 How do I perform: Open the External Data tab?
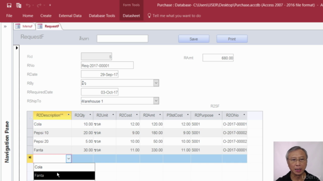(x=70, y=16)
